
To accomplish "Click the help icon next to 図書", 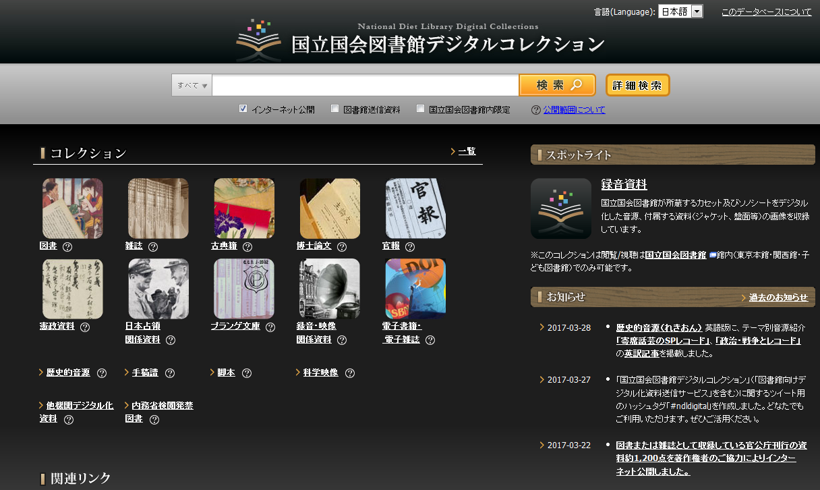I will pyautogui.click(x=67, y=247).
